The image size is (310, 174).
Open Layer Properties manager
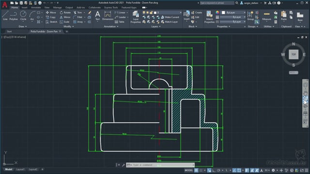pyautogui.click(x=136, y=17)
